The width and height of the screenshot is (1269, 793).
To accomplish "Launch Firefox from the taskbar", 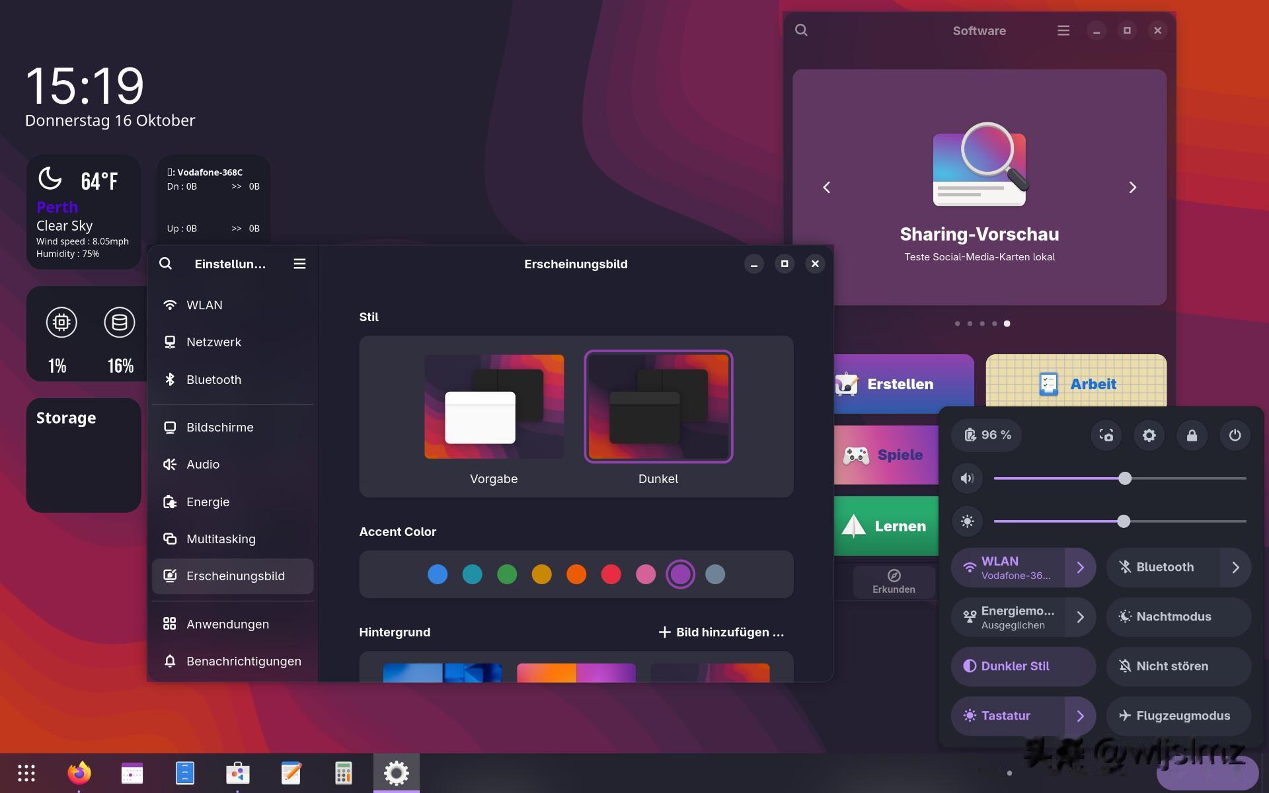I will (79, 773).
